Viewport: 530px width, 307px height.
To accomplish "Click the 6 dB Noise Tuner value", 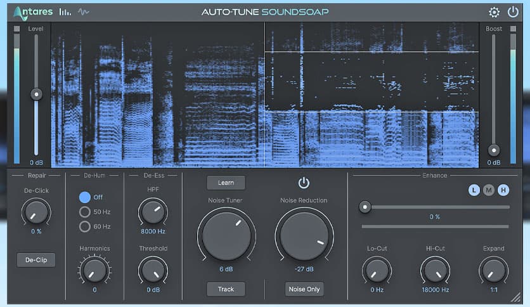I will click(x=226, y=269).
